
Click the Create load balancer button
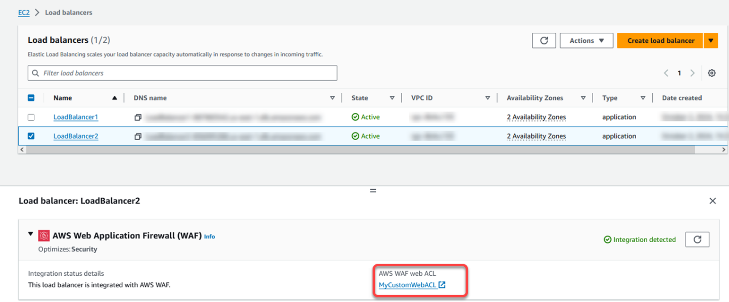[x=659, y=40]
